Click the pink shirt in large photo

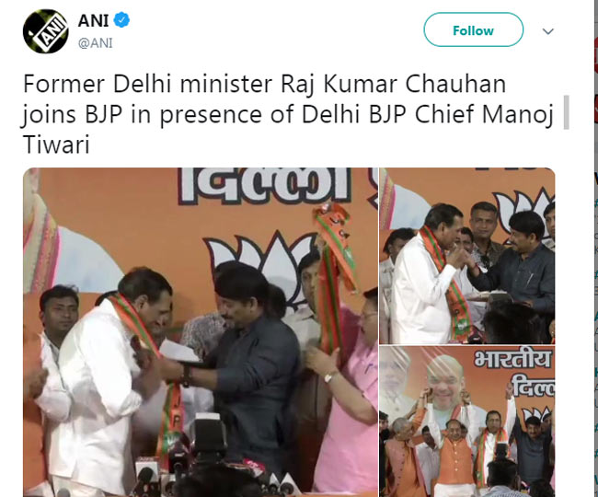349,400
